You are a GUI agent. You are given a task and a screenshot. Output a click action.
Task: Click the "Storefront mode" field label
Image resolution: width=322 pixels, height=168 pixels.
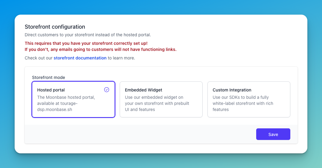click(x=48, y=77)
